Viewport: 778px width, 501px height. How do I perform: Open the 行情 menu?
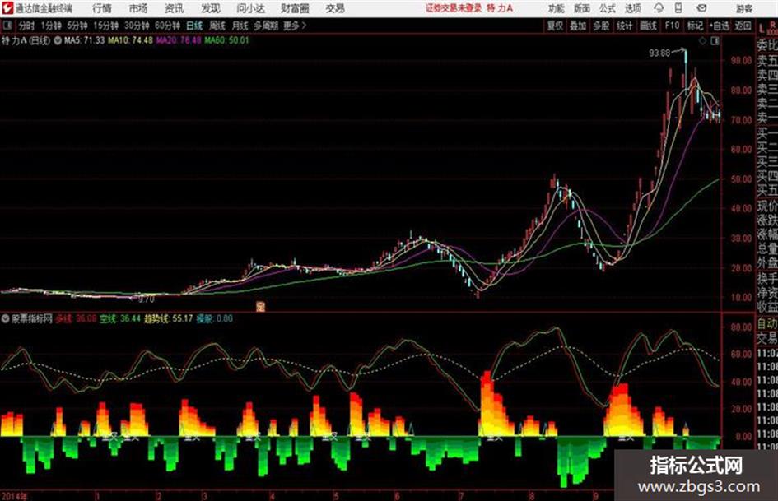(102, 8)
